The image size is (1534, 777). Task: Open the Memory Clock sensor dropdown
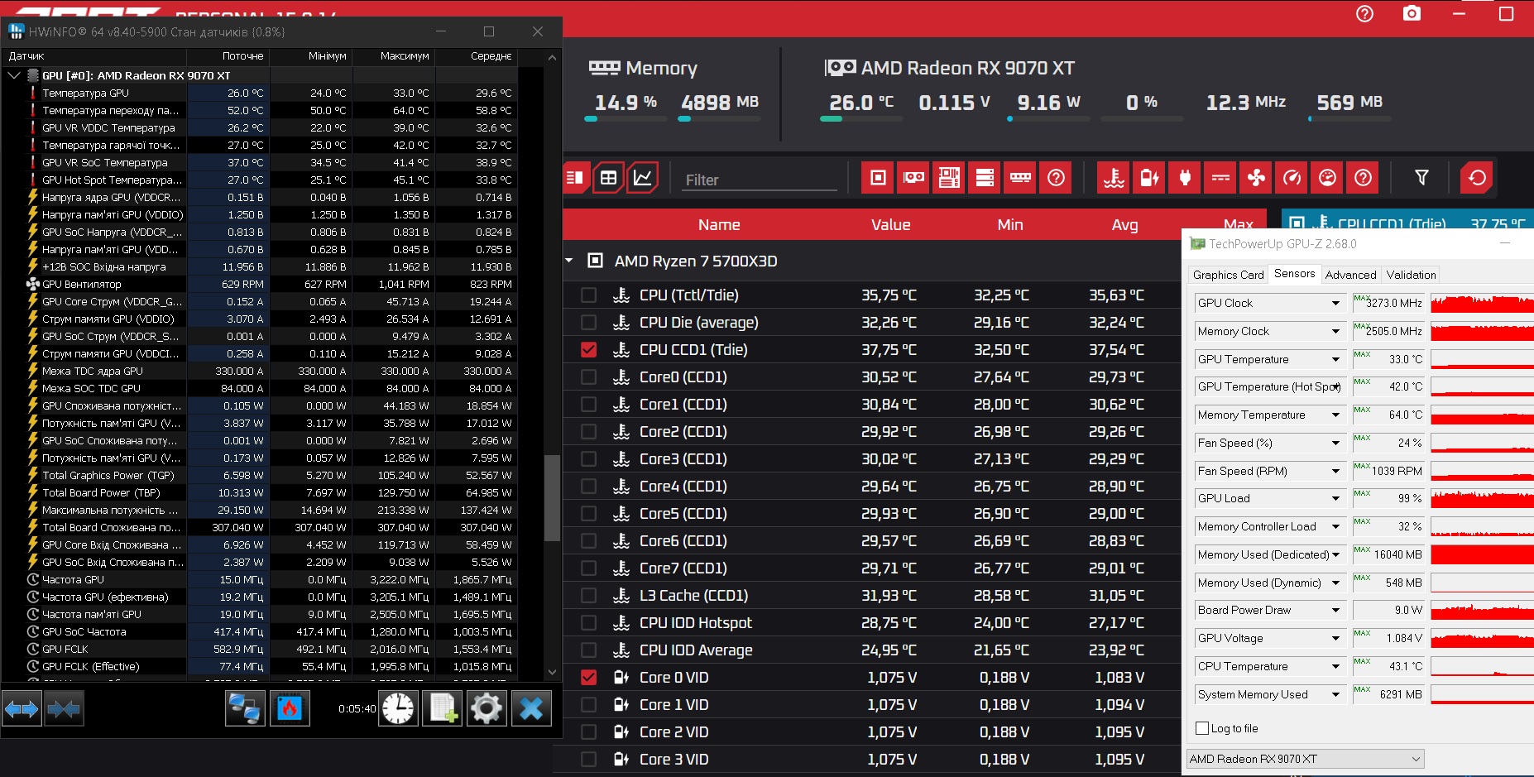1335,331
